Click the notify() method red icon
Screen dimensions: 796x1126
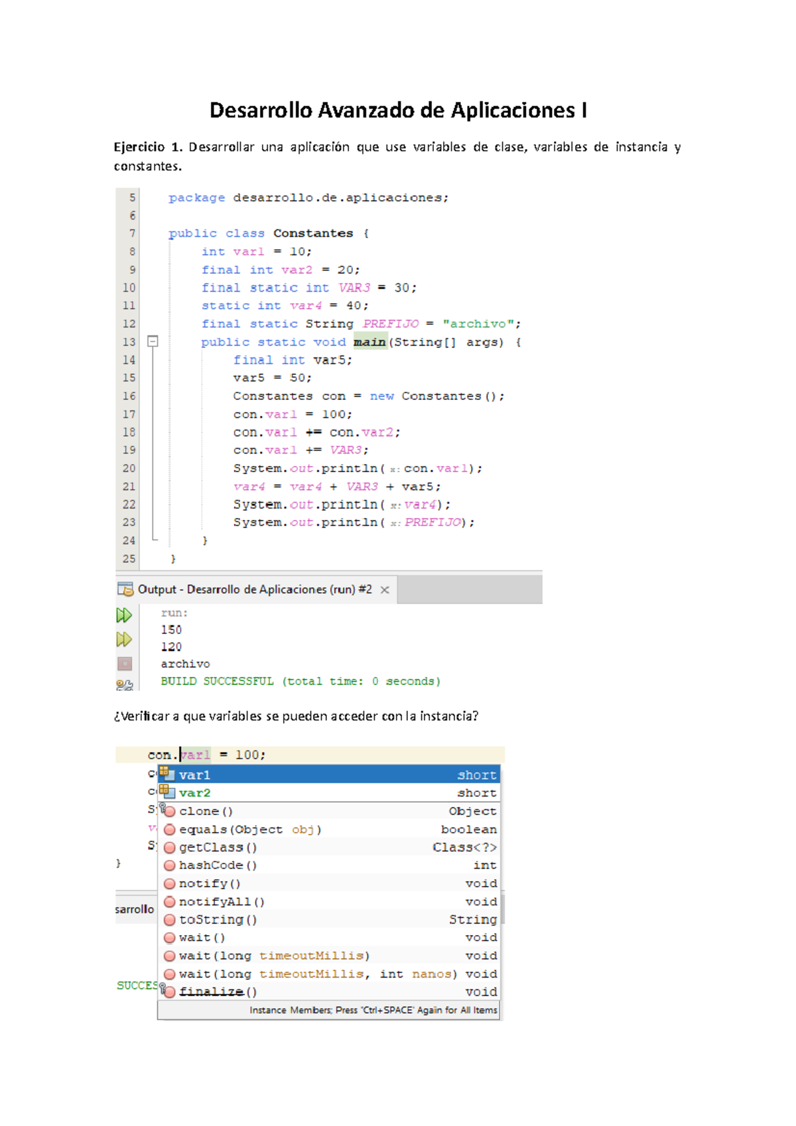coord(170,883)
